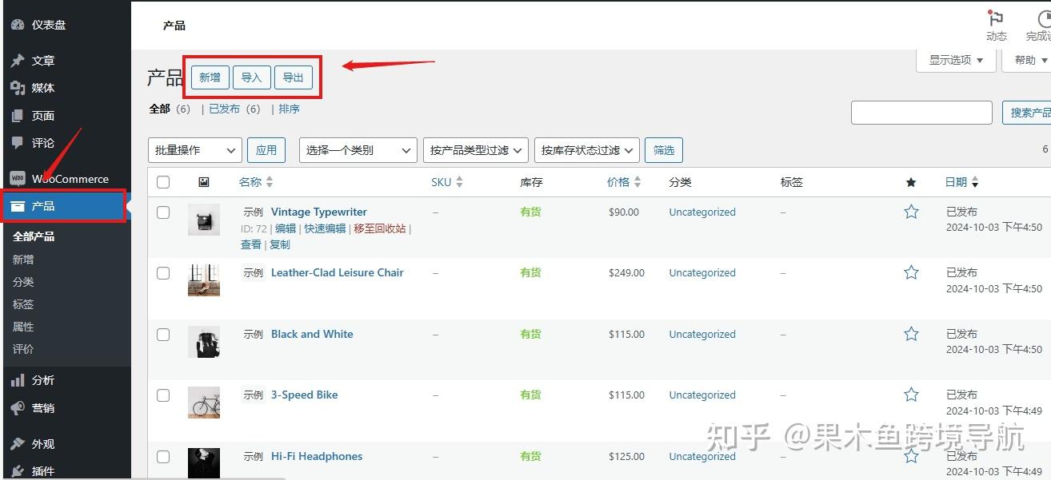Open the 仪表盘 dashboard icon in sidebar
1051x480 pixels.
pos(18,24)
